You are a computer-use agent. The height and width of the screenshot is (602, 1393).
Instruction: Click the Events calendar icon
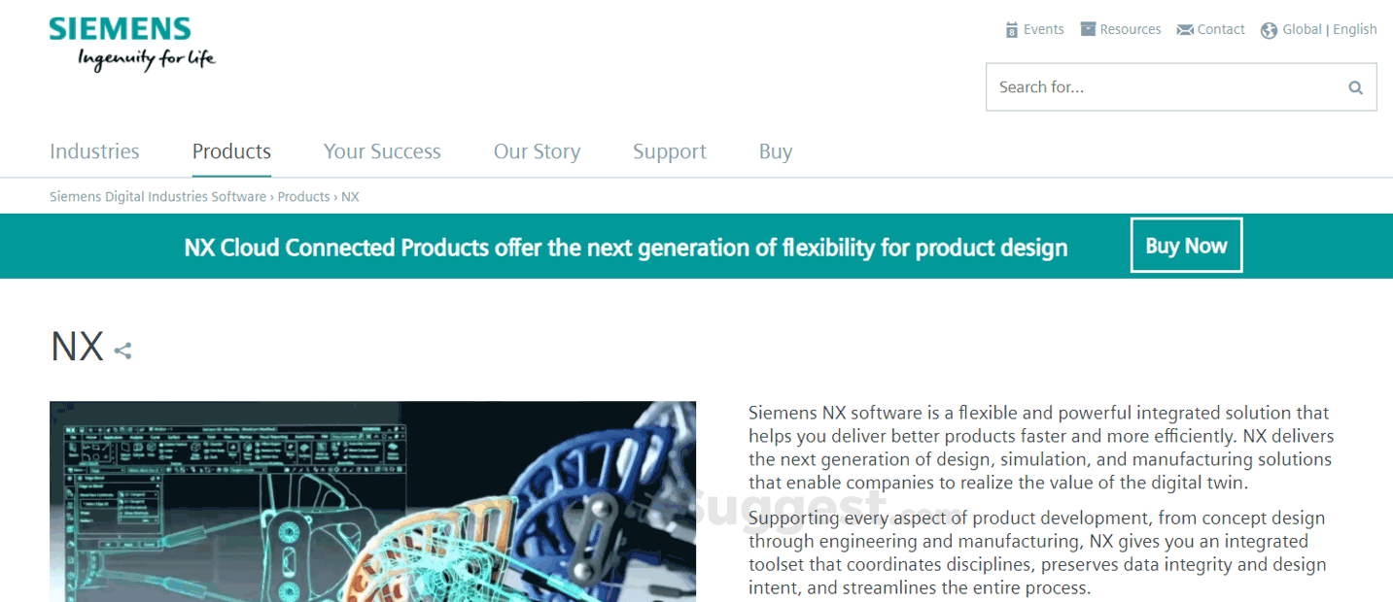pyautogui.click(x=1011, y=29)
